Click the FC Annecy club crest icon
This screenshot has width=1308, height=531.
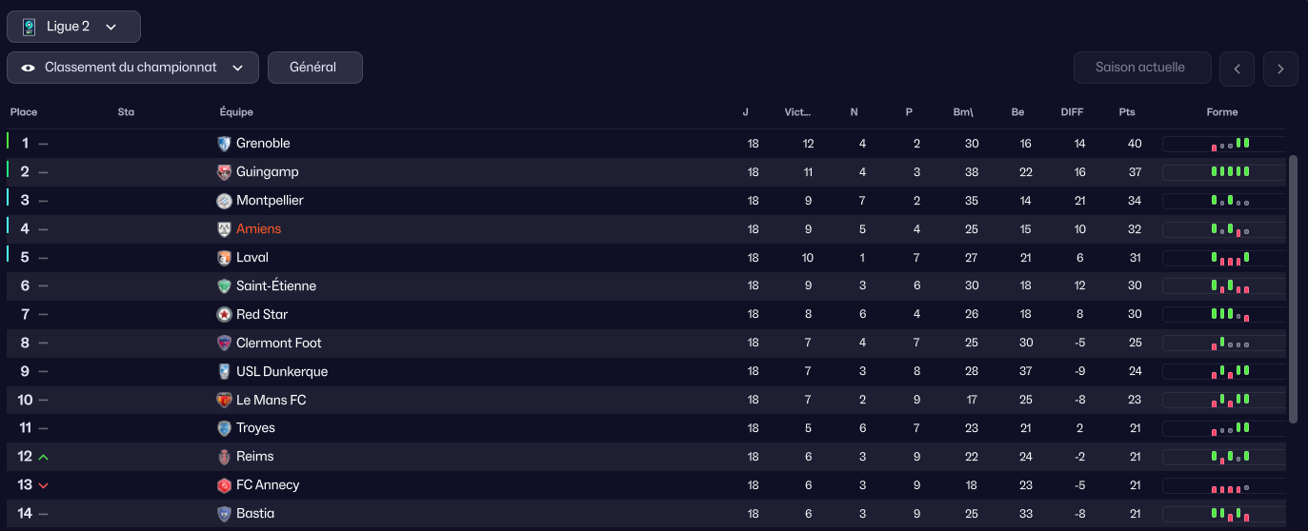coord(224,485)
